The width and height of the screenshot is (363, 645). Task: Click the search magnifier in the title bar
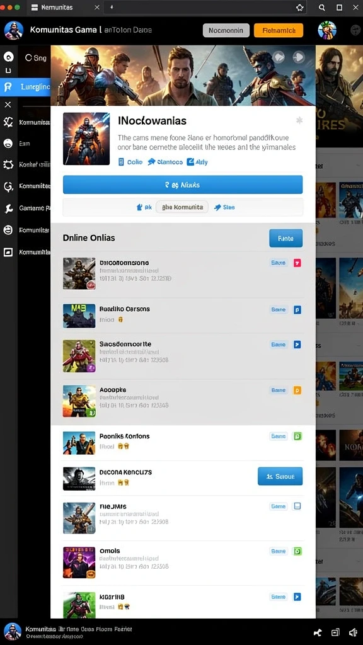(322, 8)
